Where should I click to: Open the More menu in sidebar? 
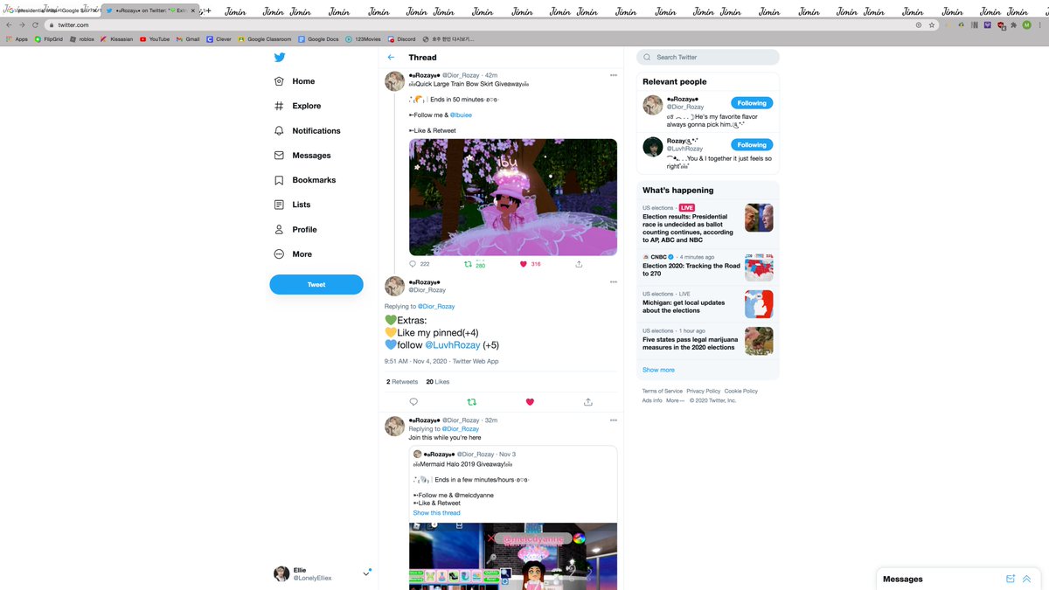click(293, 254)
